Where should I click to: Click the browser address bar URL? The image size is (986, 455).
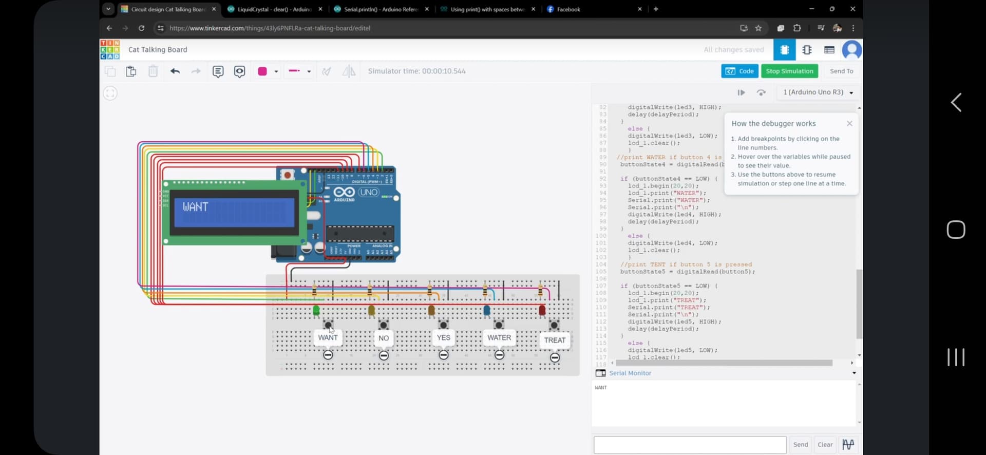270,28
